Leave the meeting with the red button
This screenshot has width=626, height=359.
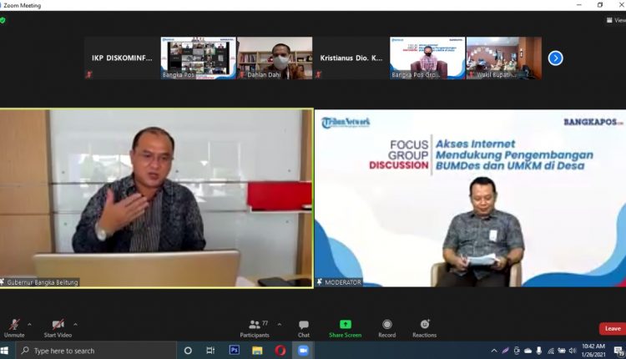[612, 328]
